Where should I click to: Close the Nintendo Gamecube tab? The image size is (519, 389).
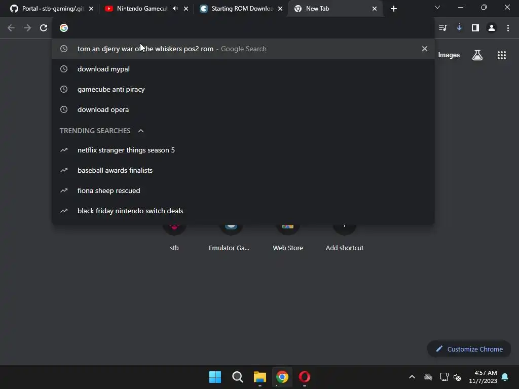coord(186,9)
